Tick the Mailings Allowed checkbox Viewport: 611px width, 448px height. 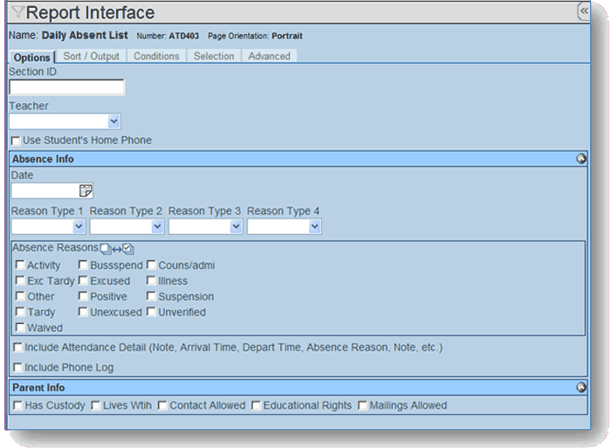click(362, 406)
